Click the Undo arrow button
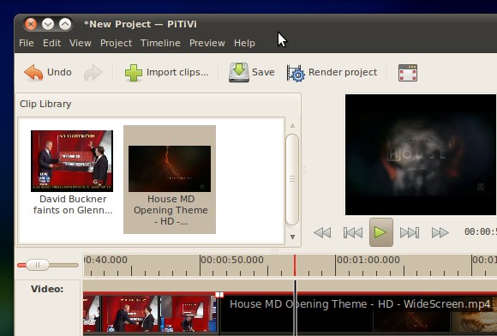 tap(47, 72)
